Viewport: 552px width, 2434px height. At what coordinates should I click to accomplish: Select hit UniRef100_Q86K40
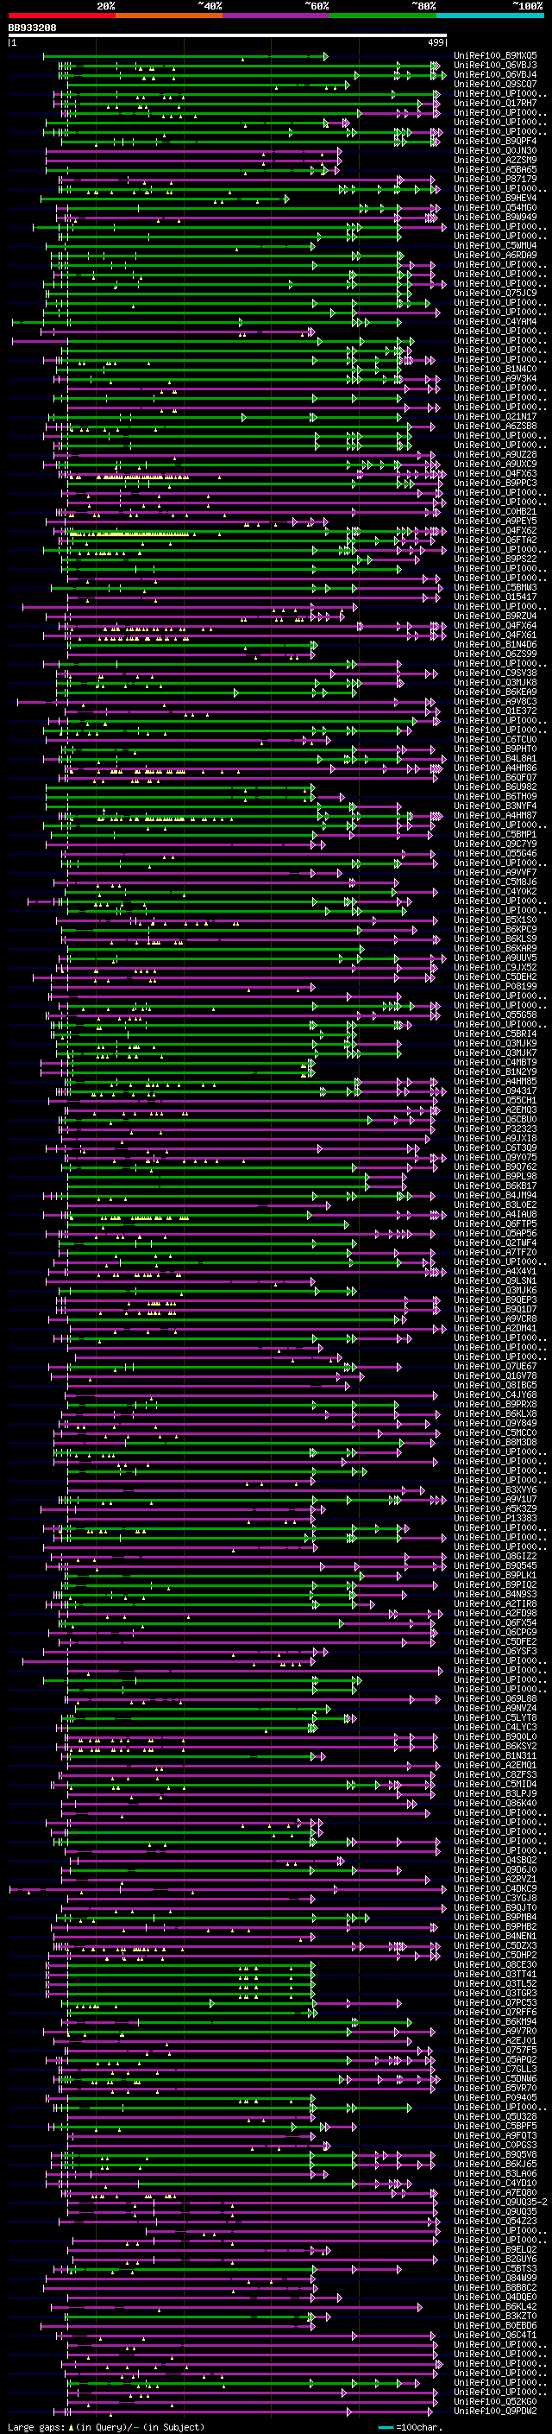click(495, 1803)
